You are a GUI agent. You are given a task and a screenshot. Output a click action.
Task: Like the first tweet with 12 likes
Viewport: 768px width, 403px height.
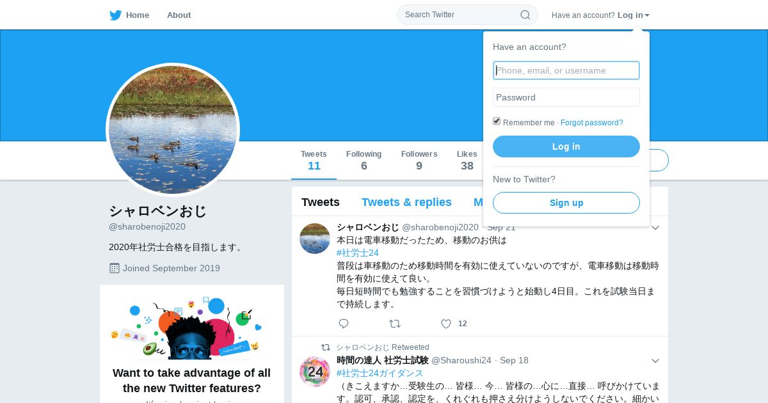pyautogui.click(x=446, y=324)
